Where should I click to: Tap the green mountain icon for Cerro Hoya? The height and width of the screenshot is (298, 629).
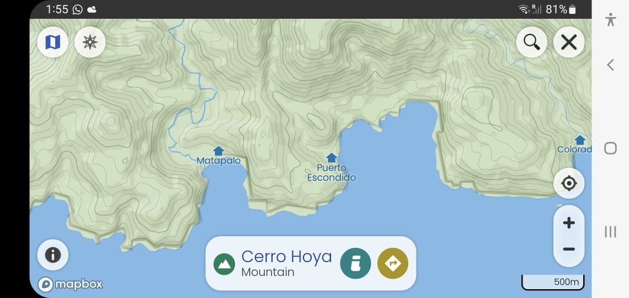coord(224,264)
